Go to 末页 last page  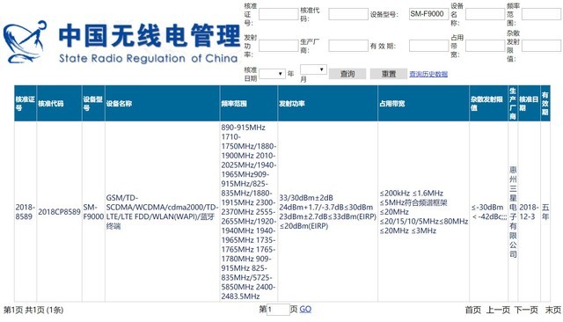click(x=553, y=310)
